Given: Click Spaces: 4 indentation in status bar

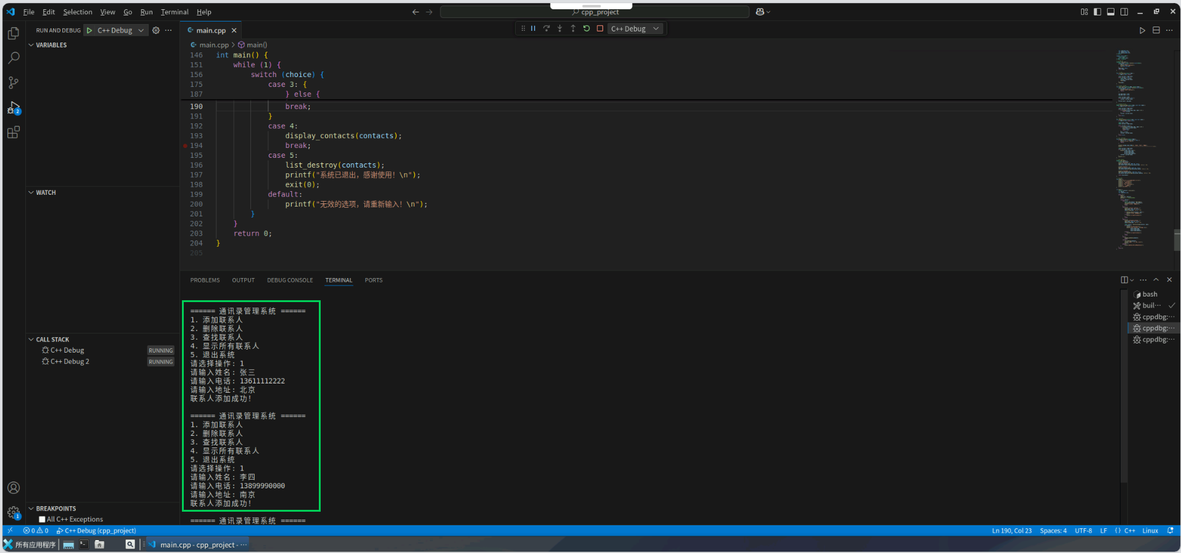Looking at the screenshot, I should pyautogui.click(x=1053, y=531).
